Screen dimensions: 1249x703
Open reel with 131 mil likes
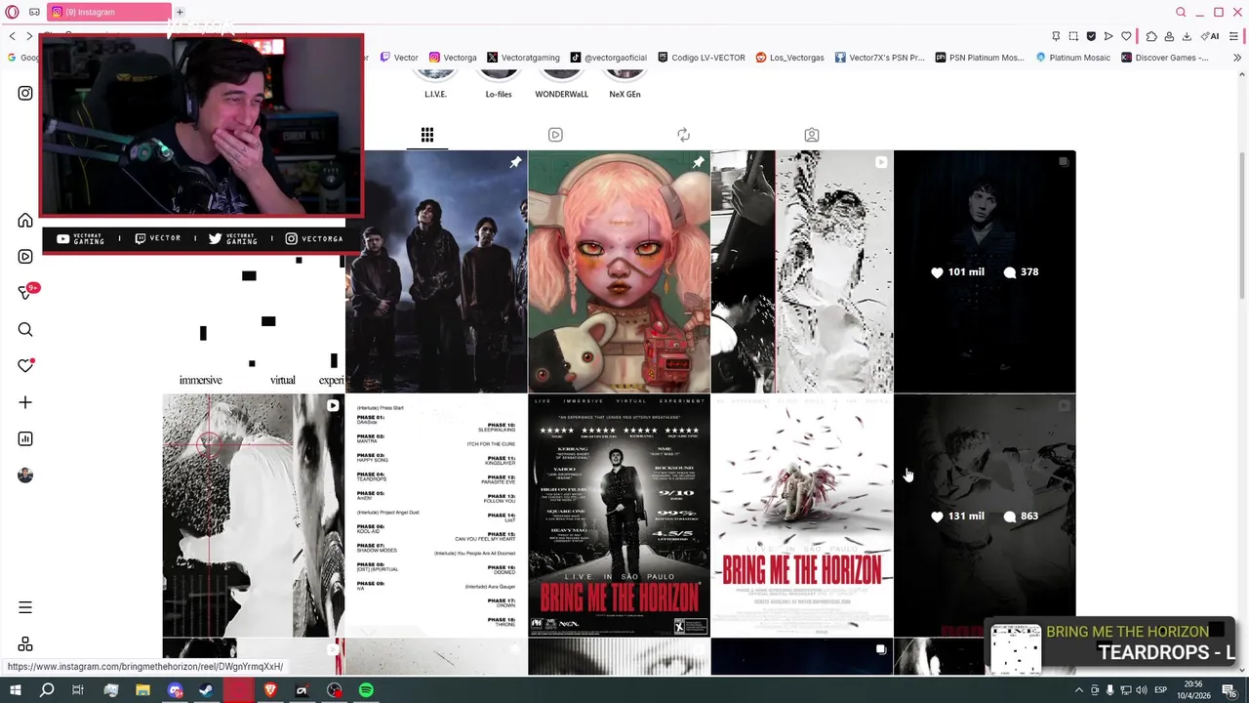click(x=985, y=516)
